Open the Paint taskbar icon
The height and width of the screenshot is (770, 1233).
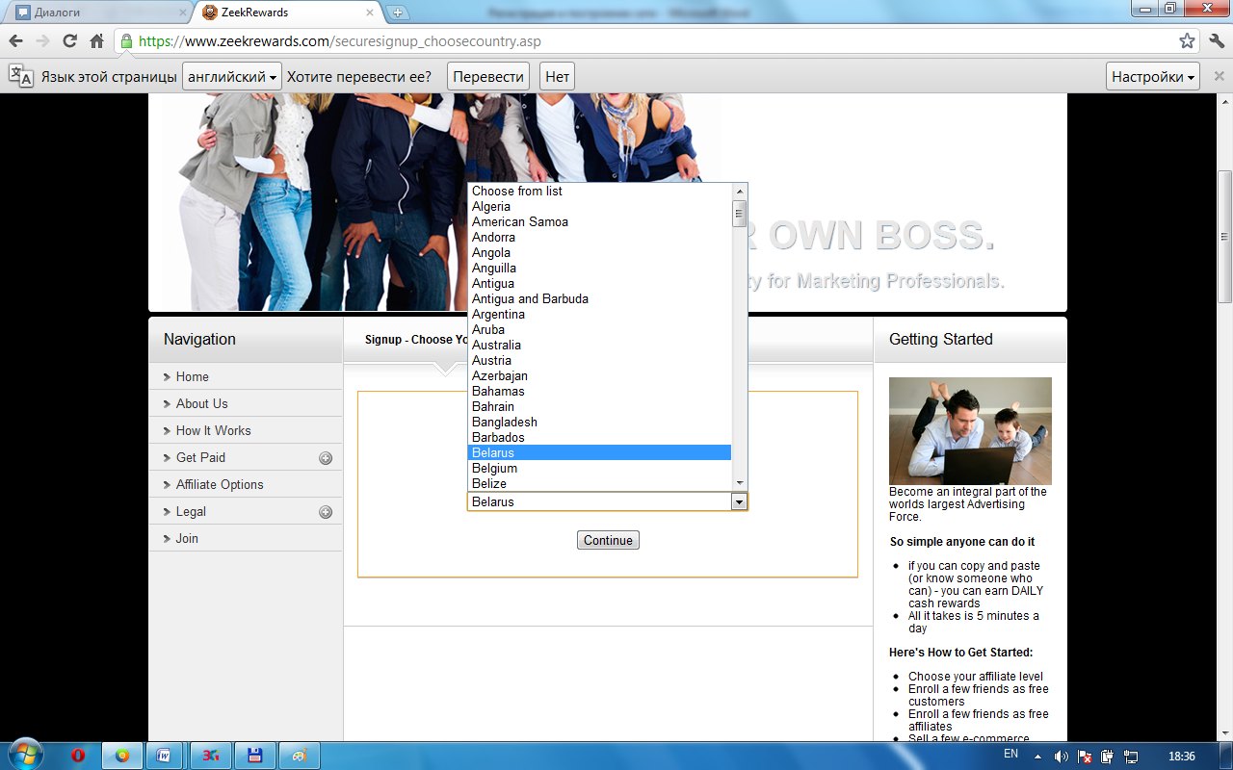[300, 756]
